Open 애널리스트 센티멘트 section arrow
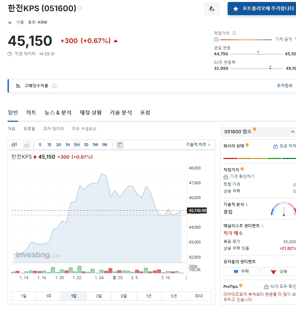296x309 pixels. (262, 226)
